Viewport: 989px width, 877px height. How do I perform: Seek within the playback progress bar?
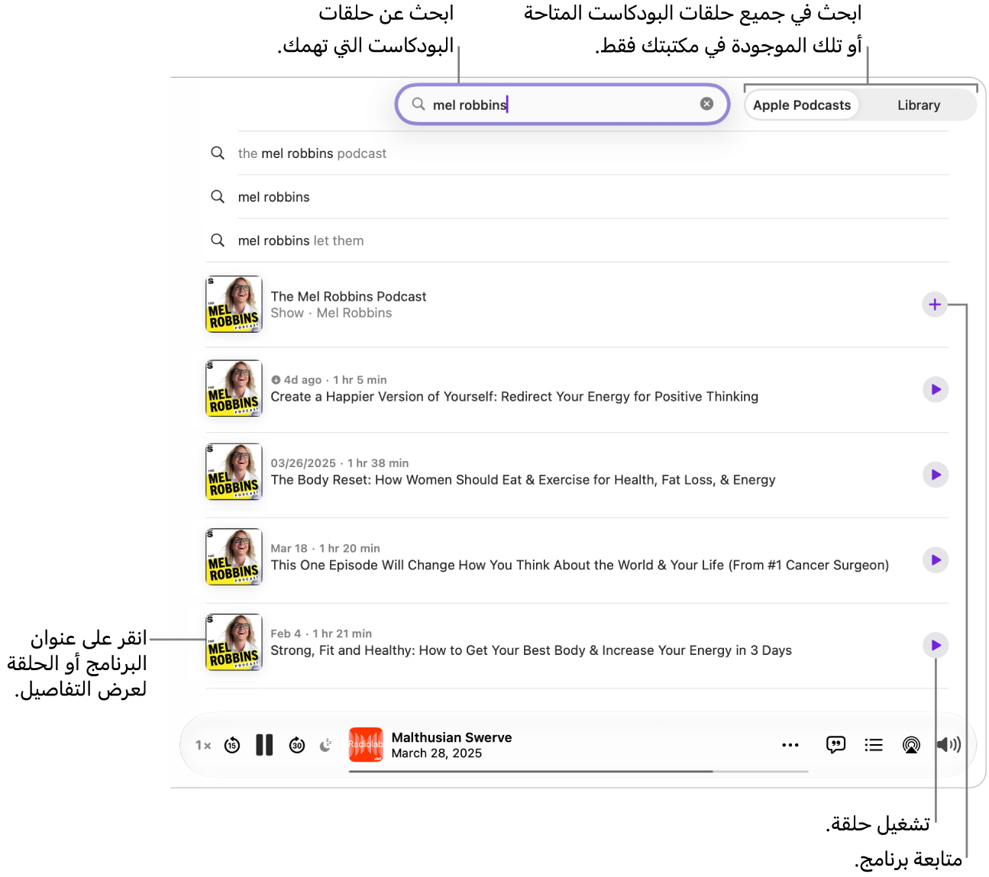pos(578,771)
